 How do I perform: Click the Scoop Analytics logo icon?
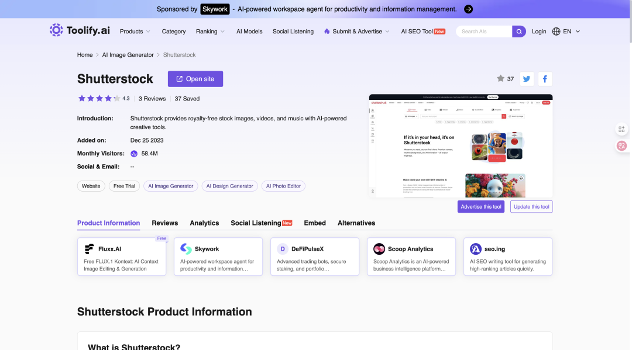(379, 249)
